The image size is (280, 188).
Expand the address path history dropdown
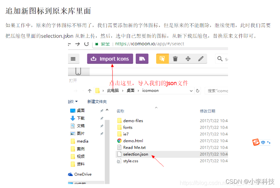191,91
